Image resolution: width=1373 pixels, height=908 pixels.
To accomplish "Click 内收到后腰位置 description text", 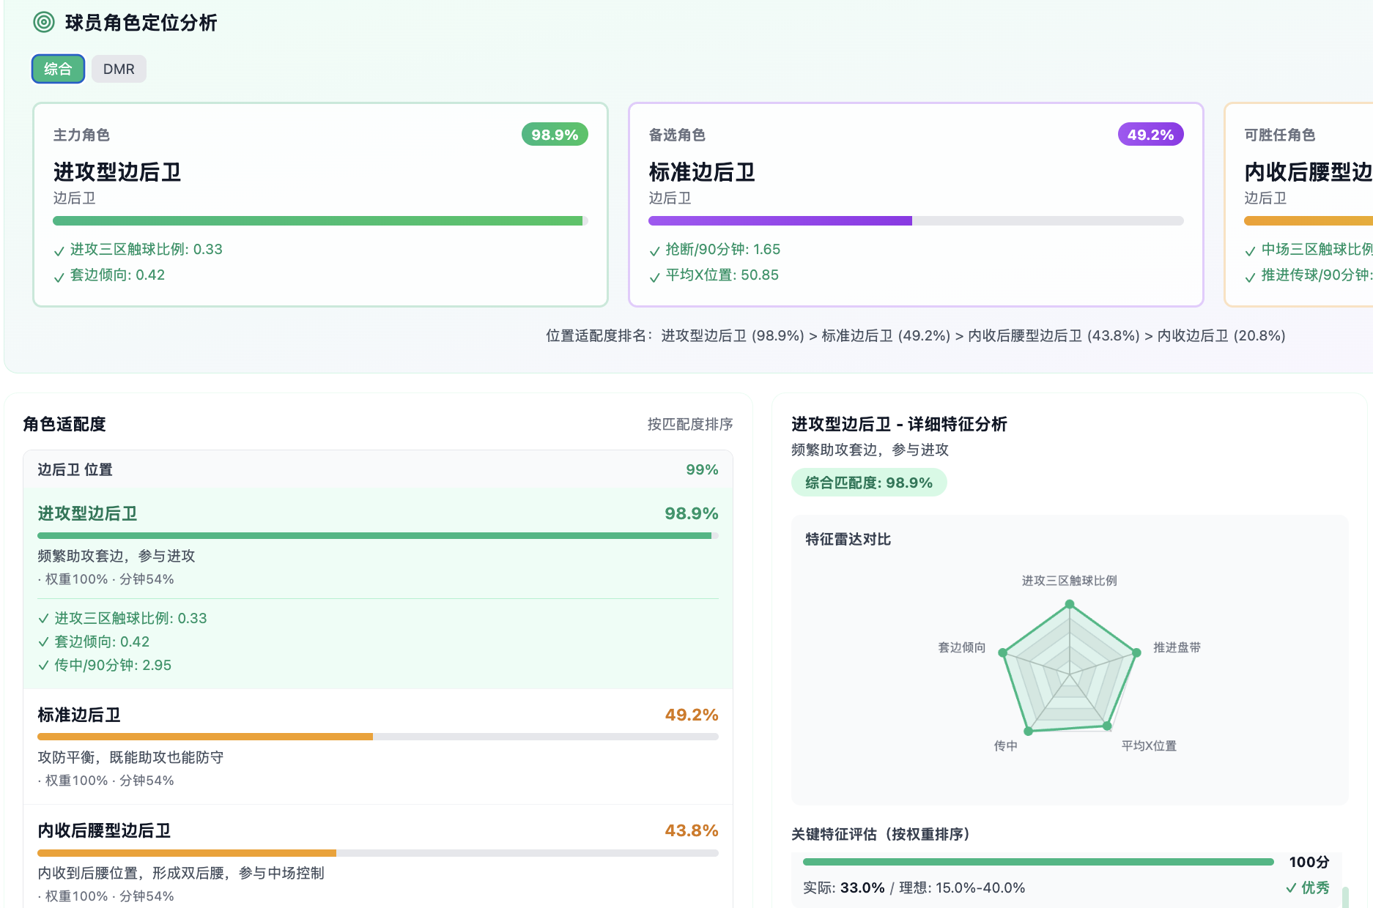I will coord(181,873).
